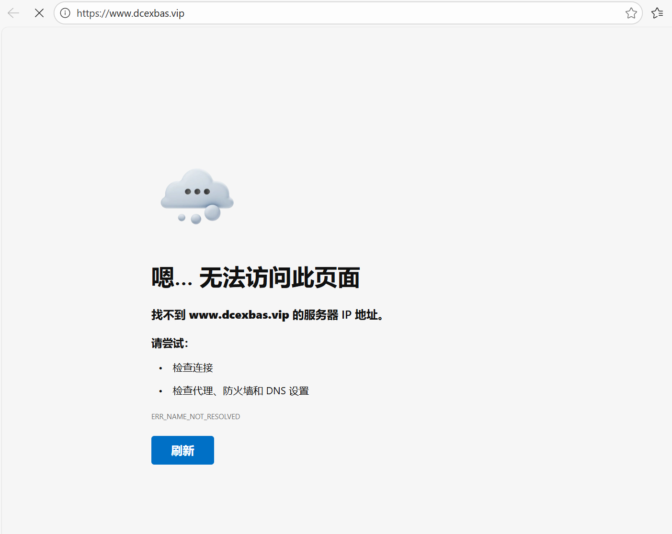The height and width of the screenshot is (534, 672).
Task: Add this page to favorites star
Action: [631, 13]
